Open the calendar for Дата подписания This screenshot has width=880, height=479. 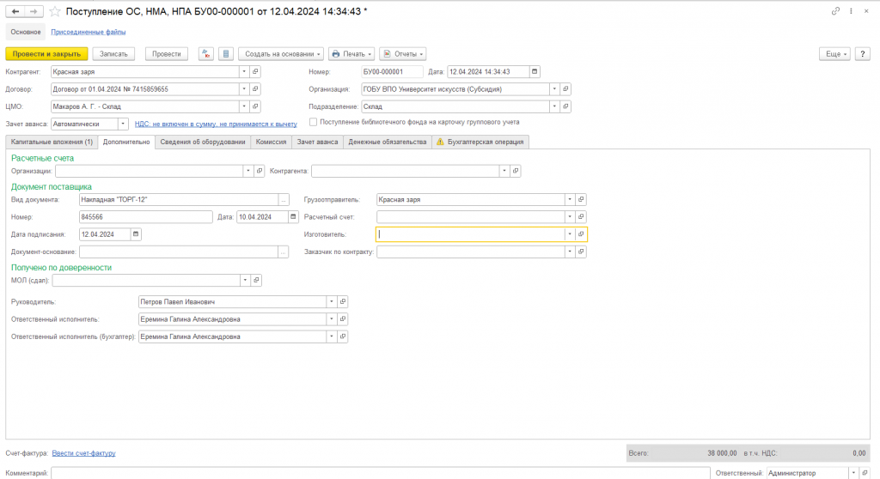[136, 234]
